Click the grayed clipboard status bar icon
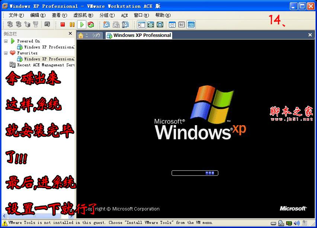 pyautogui.click(x=305, y=223)
